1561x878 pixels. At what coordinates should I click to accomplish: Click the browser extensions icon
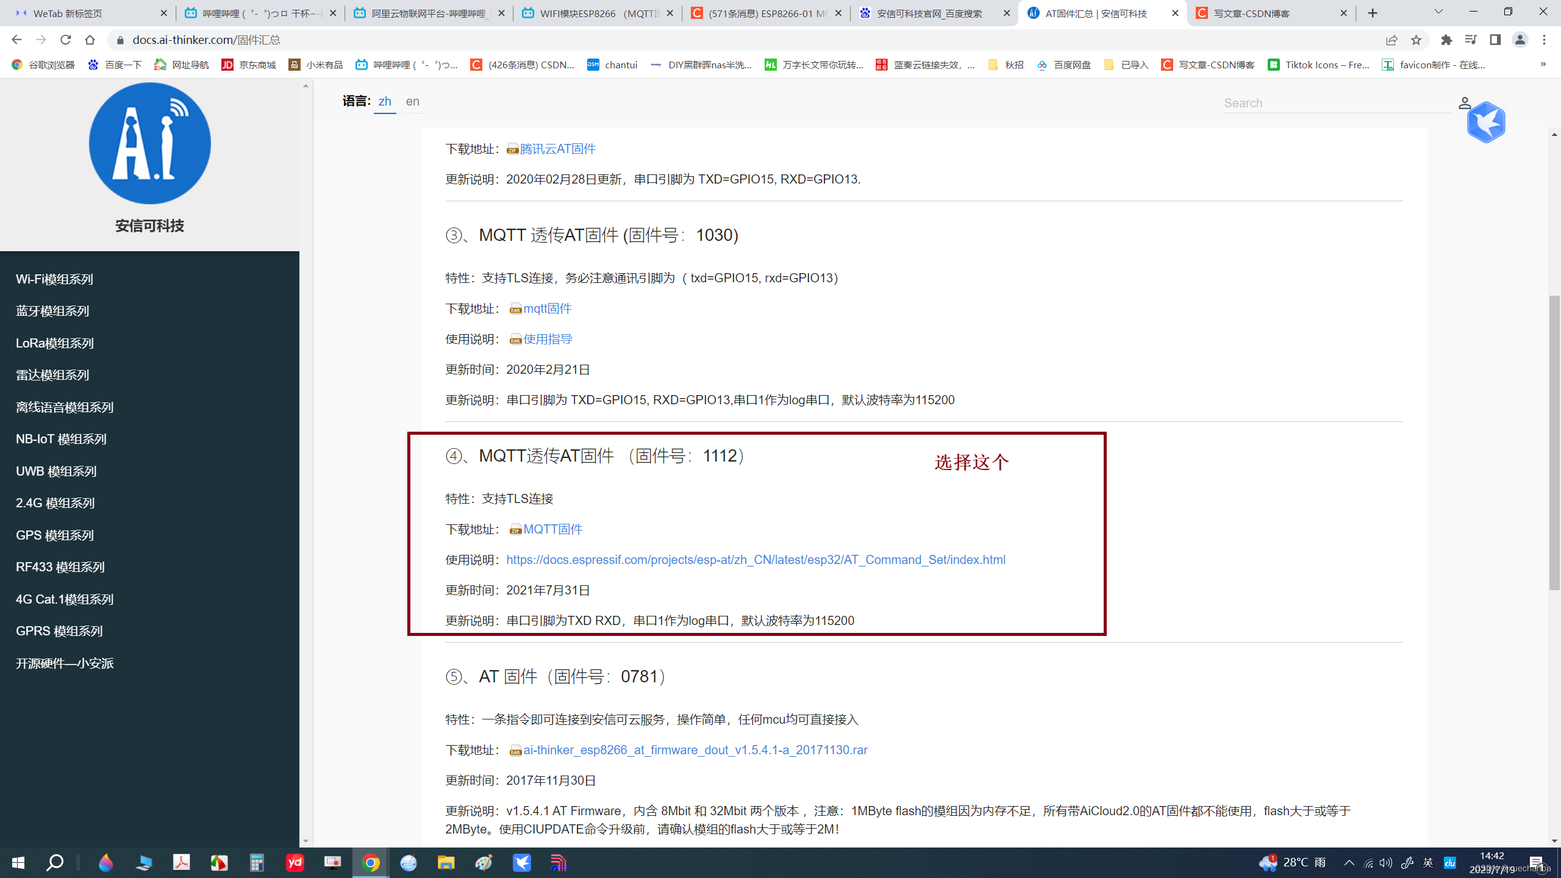pyautogui.click(x=1446, y=40)
